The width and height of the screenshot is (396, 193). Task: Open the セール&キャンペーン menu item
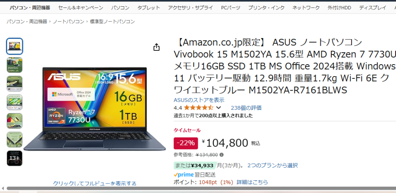click(x=80, y=8)
